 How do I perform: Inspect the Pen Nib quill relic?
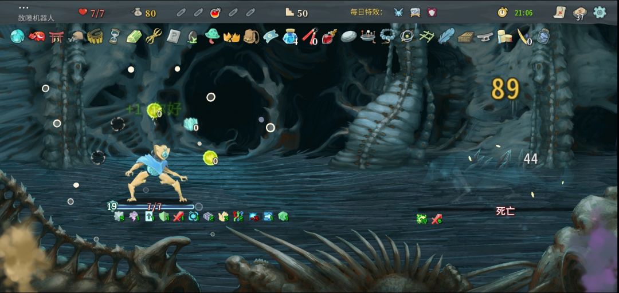pos(524,37)
